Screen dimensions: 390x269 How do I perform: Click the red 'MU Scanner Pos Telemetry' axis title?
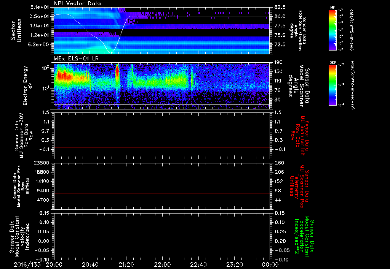pyautogui.click(x=299, y=186)
